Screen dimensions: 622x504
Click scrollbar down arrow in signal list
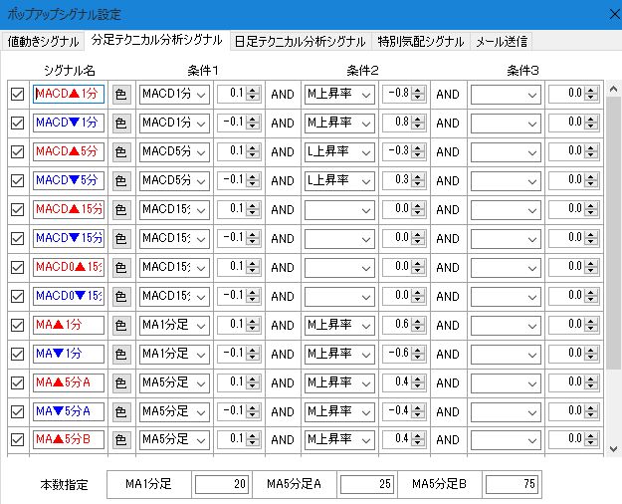613,449
